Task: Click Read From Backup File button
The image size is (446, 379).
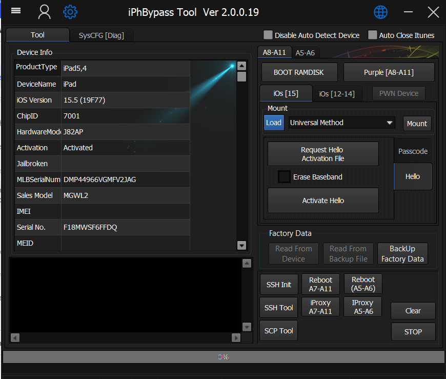Action: (x=348, y=253)
